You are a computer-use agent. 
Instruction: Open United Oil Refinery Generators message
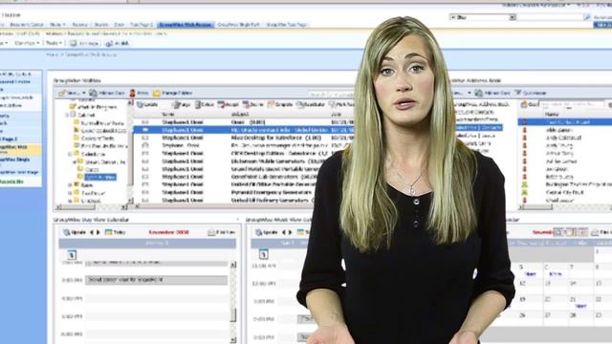coord(272,200)
